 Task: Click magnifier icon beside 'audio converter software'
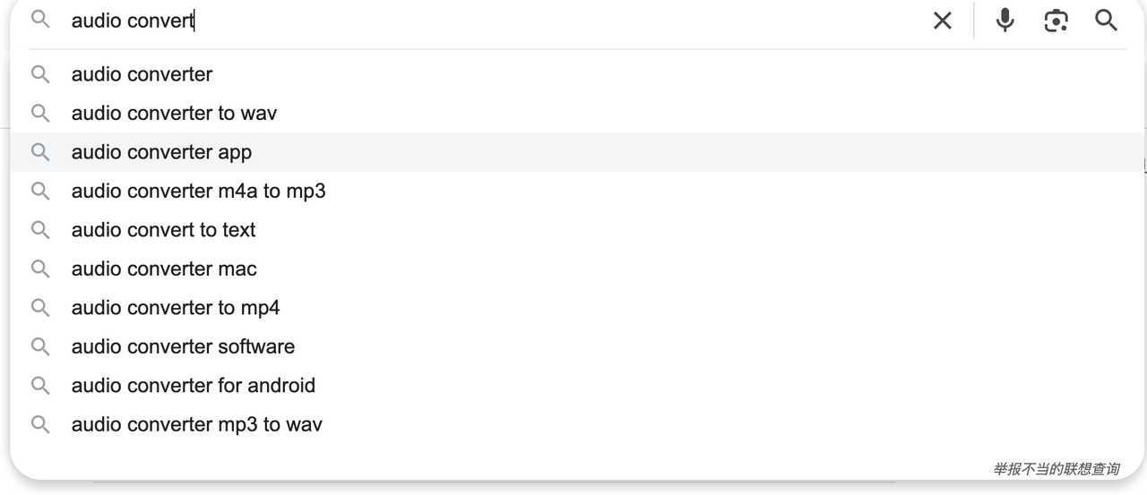(40, 346)
